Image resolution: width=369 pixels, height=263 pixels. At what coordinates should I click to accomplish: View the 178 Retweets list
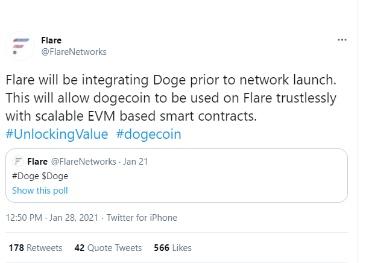coord(36,248)
